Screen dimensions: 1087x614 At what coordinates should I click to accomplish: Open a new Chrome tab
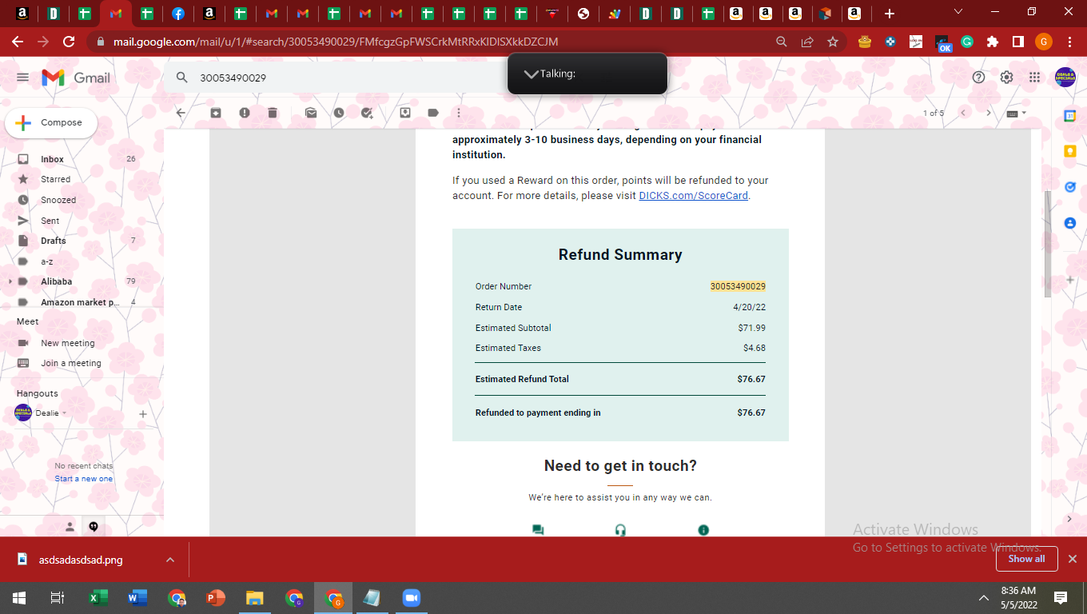[x=889, y=13]
